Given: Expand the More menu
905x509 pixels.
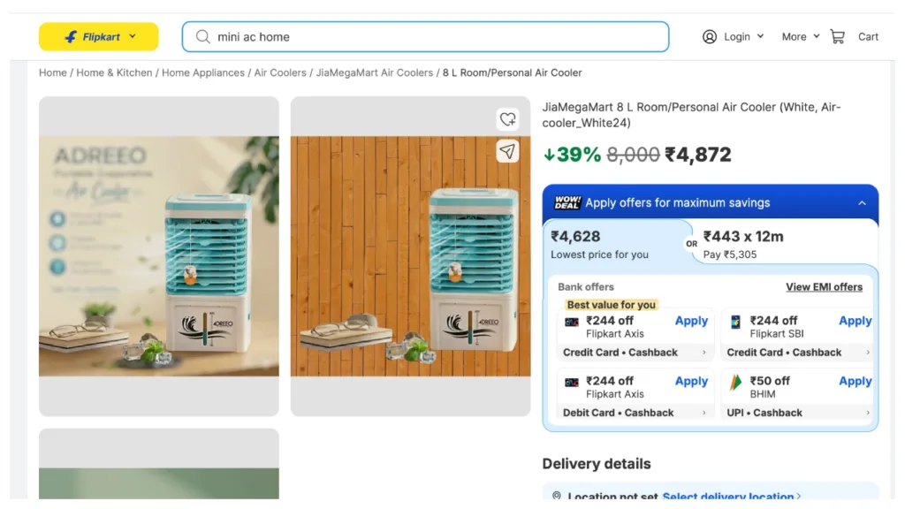Looking at the screenshot, I should pos(801,36).
